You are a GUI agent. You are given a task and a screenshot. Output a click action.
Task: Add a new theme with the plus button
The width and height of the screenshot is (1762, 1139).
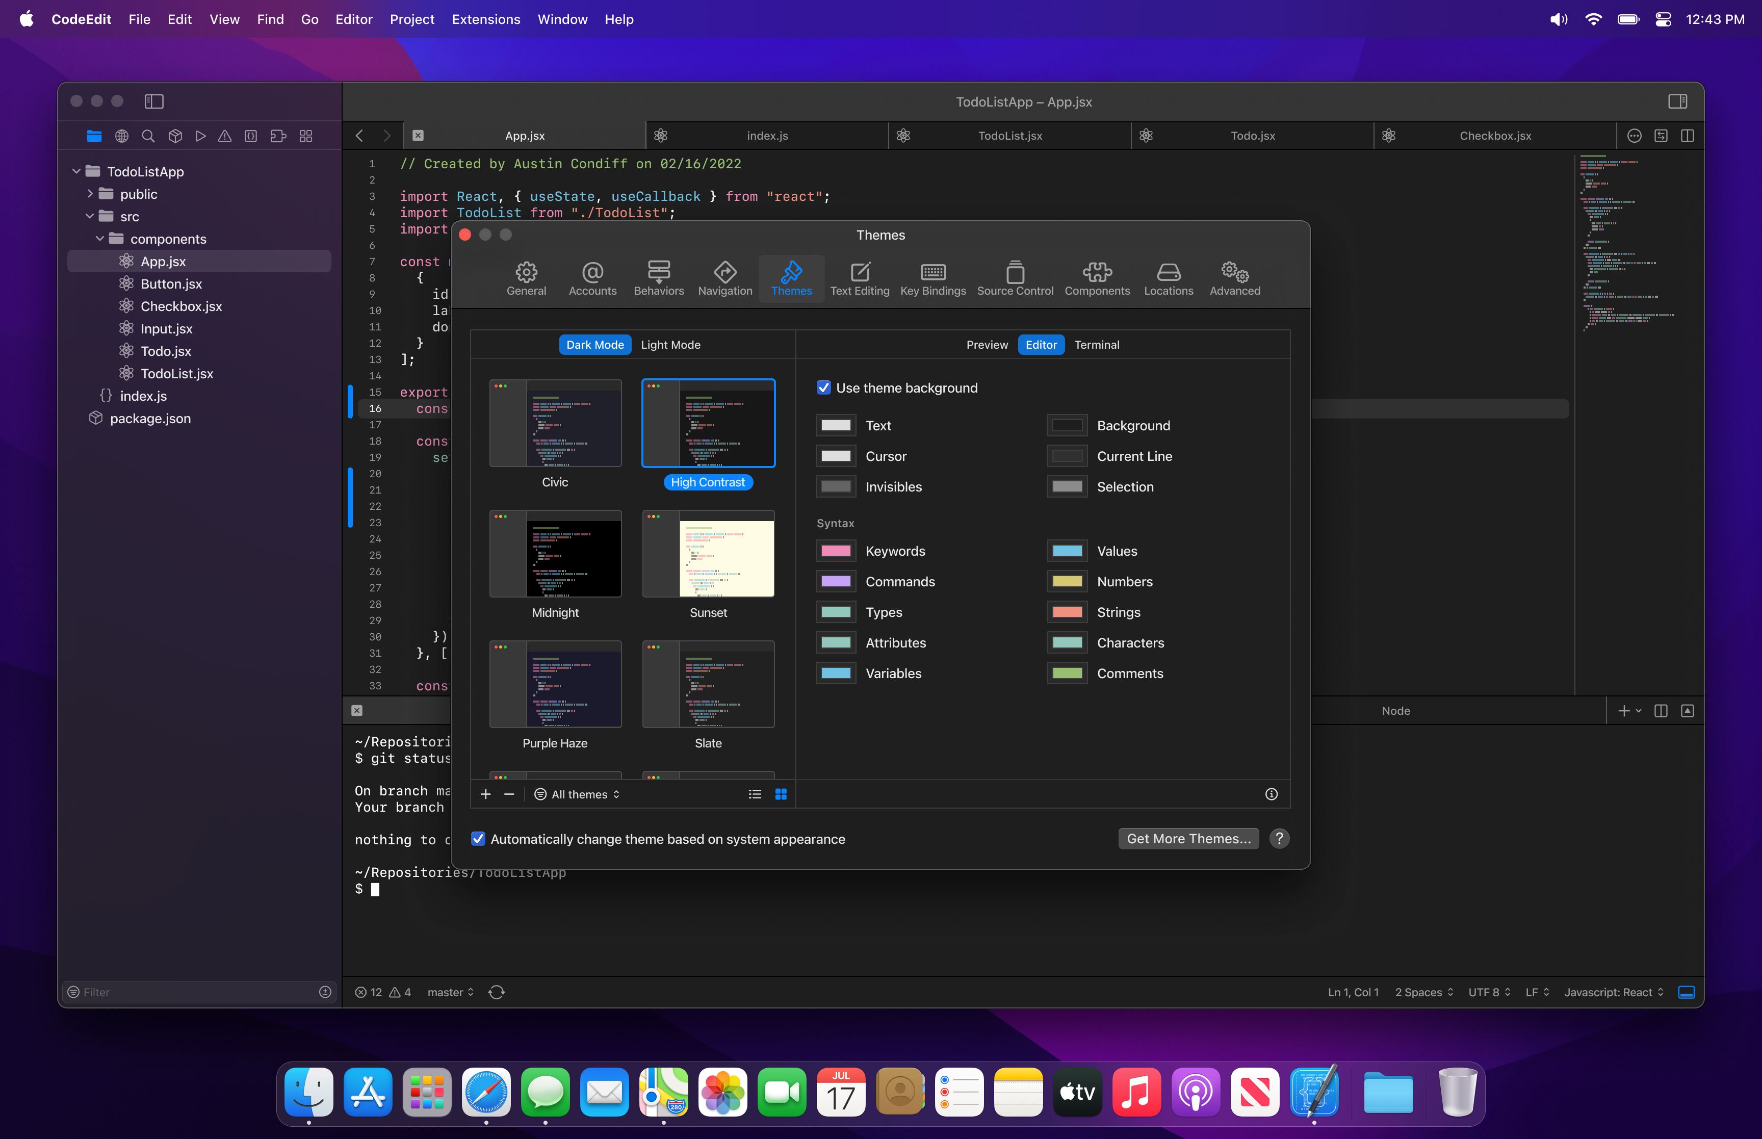(486, 794)
